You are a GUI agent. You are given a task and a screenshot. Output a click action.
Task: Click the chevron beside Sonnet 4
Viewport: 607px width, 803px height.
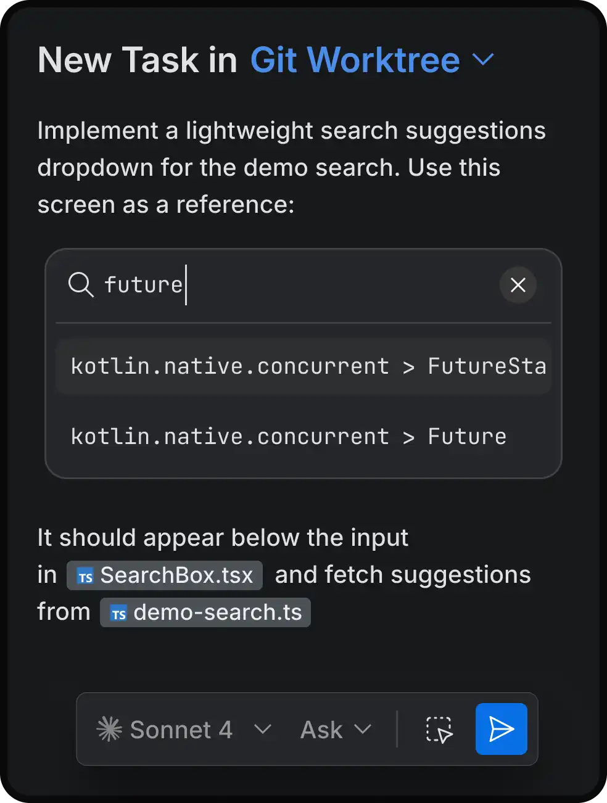point(263,730)
